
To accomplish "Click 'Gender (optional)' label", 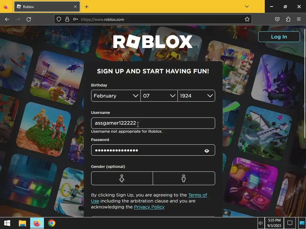I will (108, 166).
